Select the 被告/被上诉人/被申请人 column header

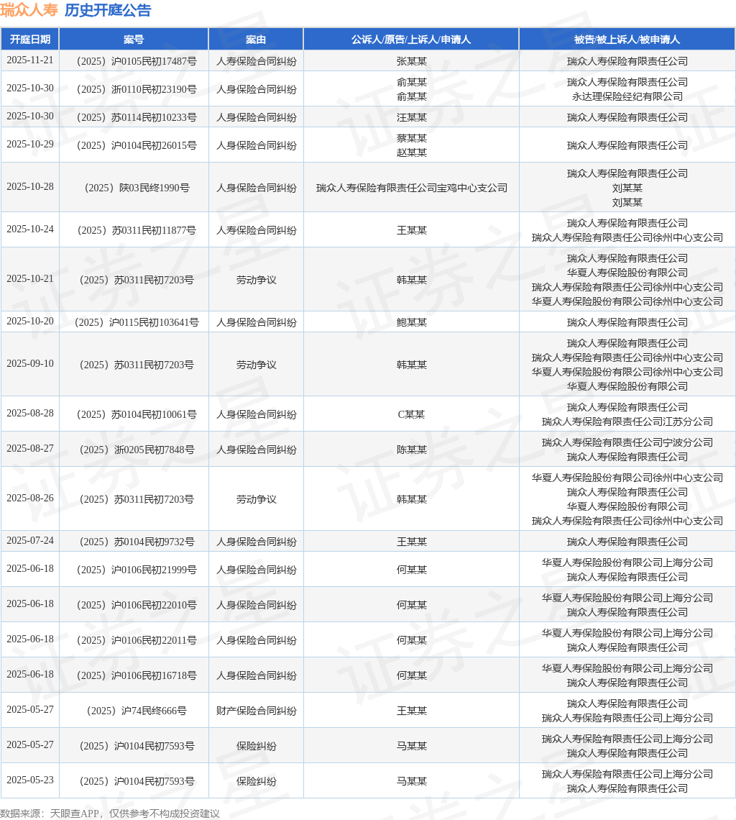[x=627, y=40]
